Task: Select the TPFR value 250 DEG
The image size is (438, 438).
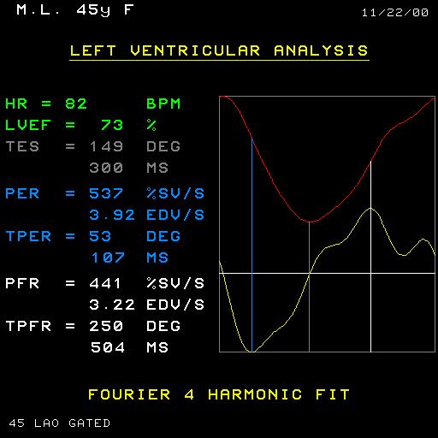Action: 135,326
